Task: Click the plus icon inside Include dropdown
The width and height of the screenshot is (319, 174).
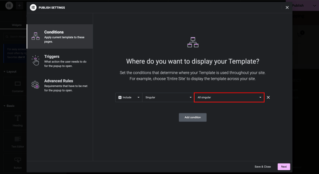Action: pos(120,97)
